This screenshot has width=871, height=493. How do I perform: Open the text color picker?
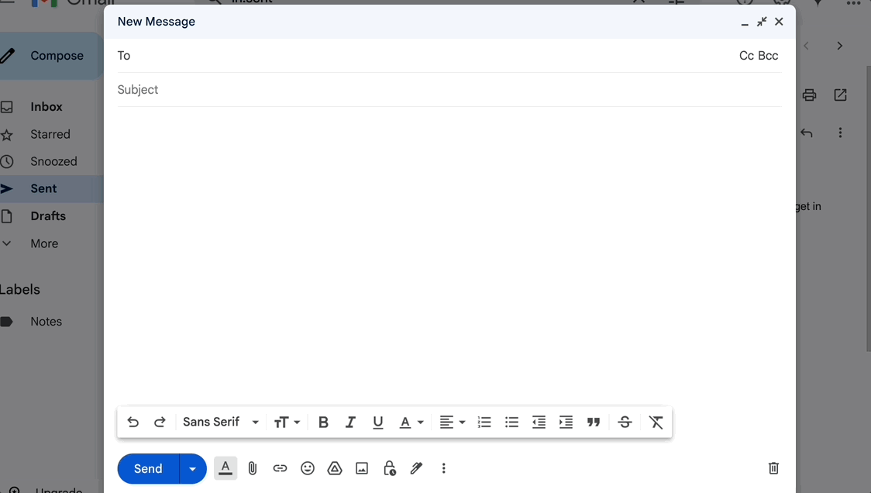coord(411,422)
